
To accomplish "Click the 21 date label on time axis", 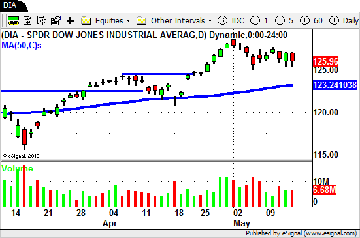I will [x=48, y=213].
